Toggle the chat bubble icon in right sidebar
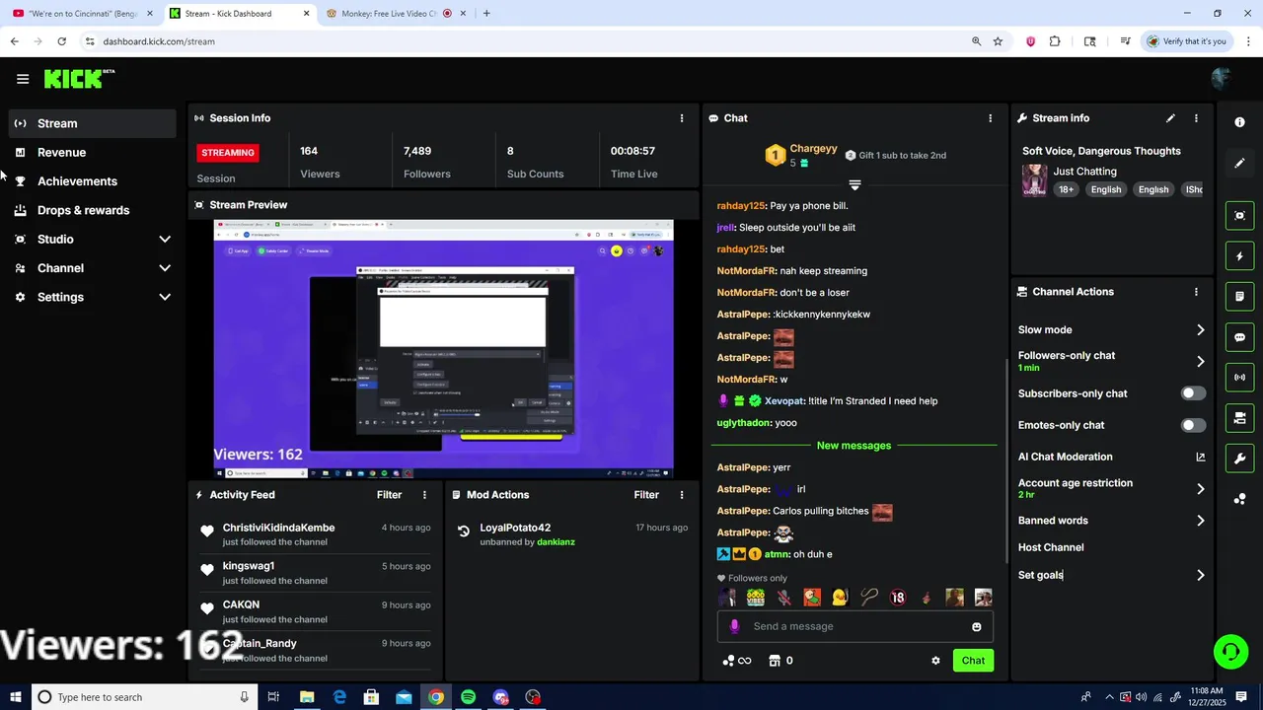 pyautogui.click(x=1240, y=337)
